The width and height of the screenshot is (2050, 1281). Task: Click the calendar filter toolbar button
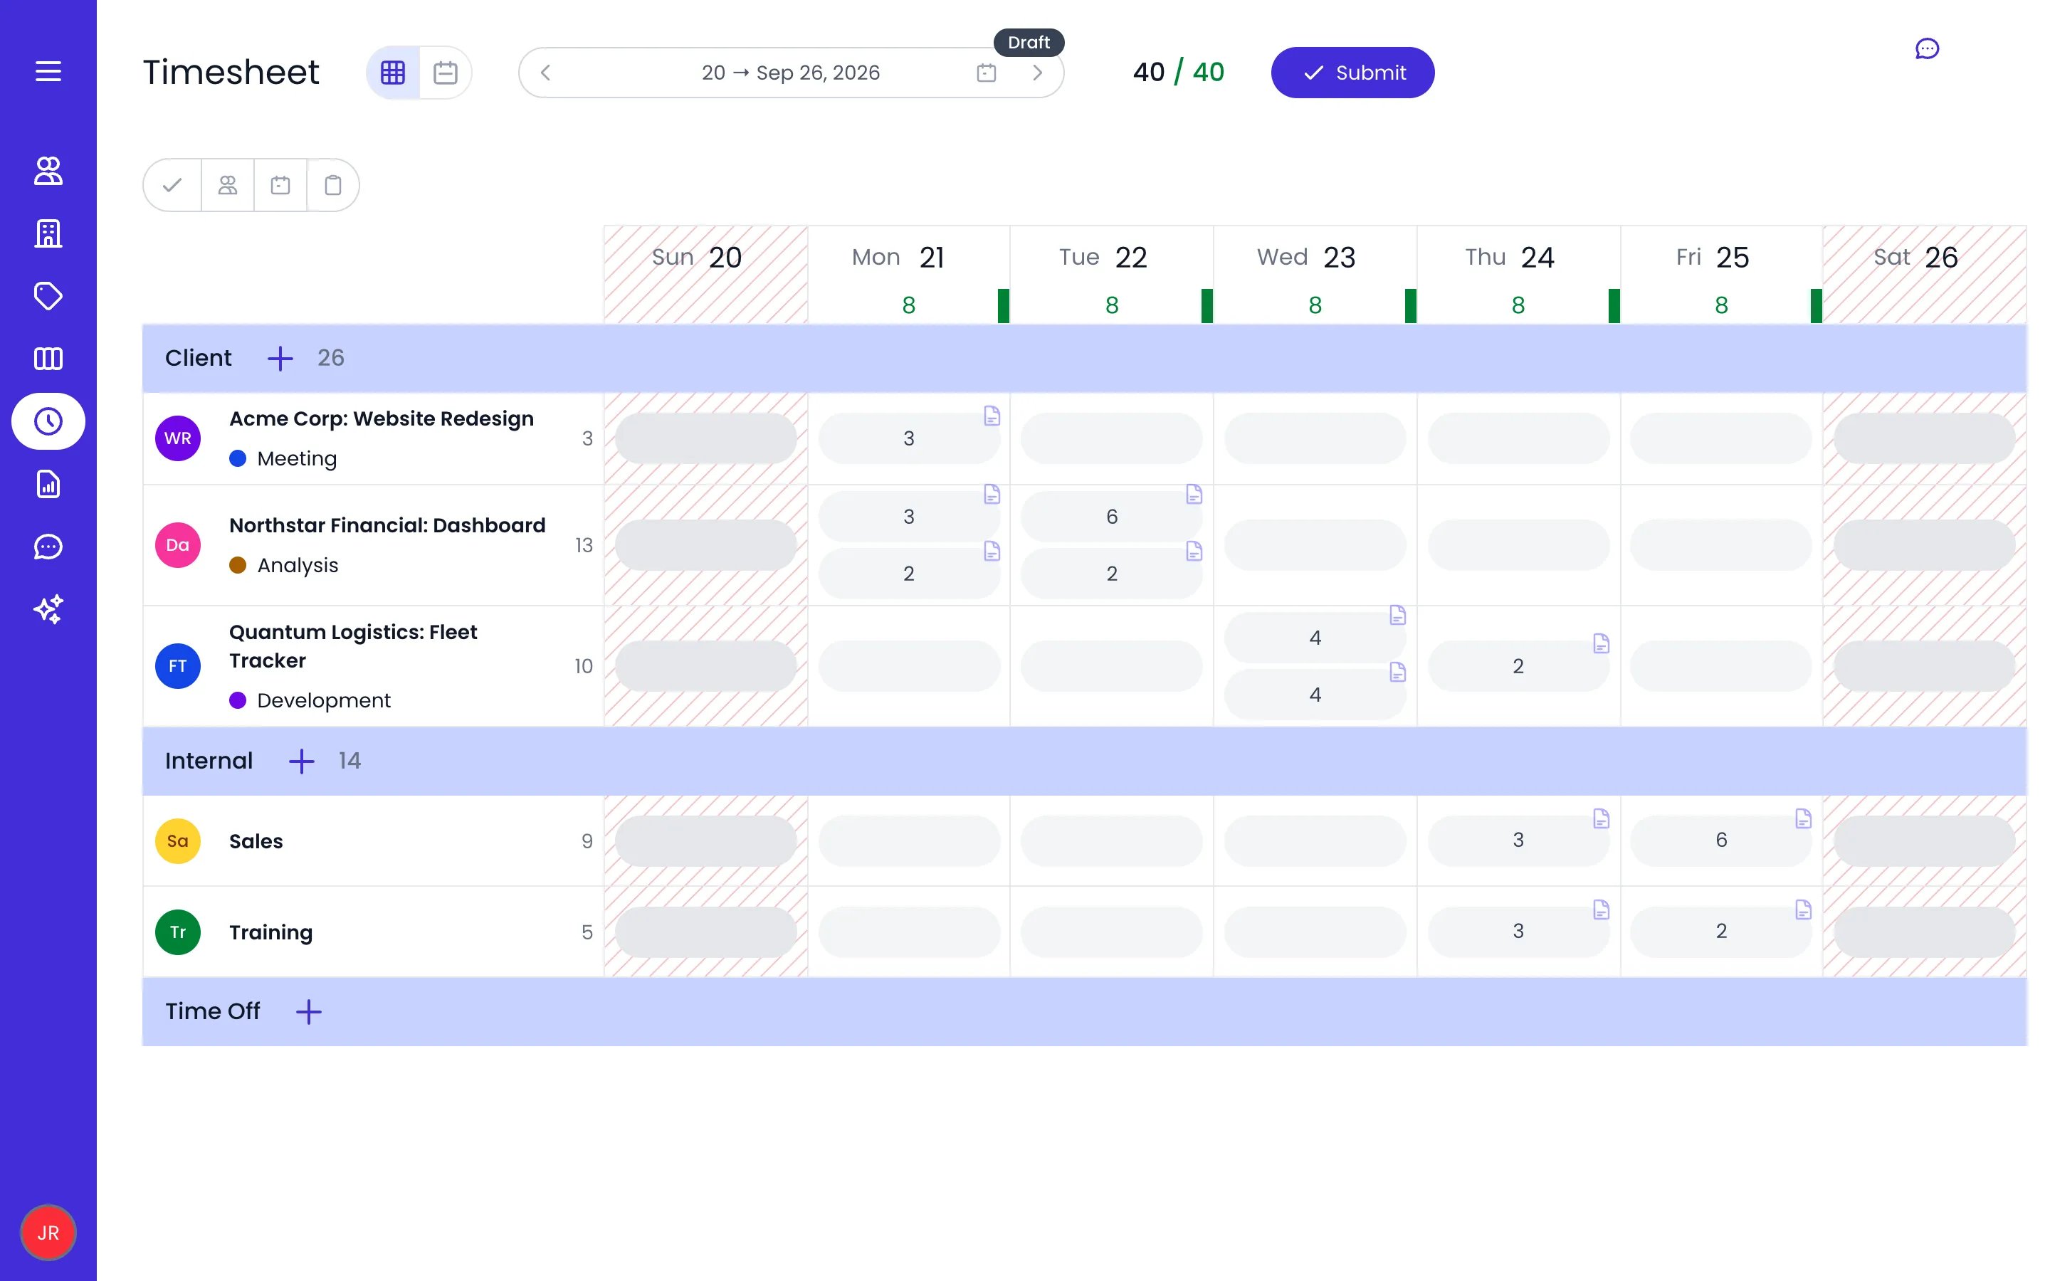coord(280,185)
